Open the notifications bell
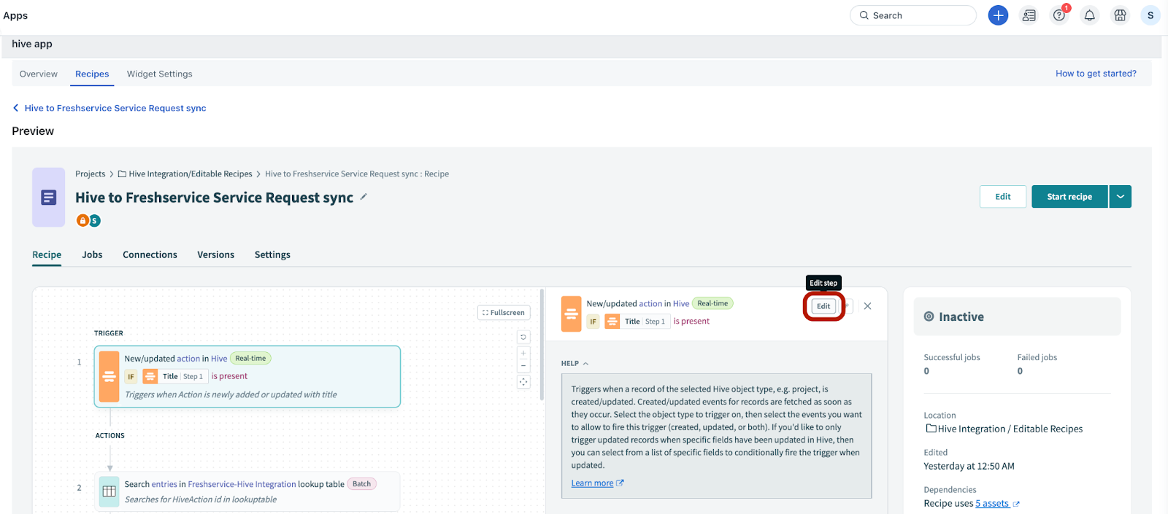Screen dimensions: 1168x514 [1090, 15]
